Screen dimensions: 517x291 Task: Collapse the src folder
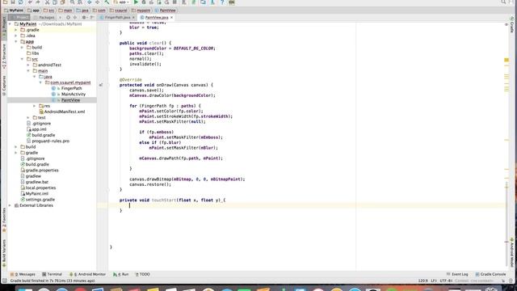point(22,59)
